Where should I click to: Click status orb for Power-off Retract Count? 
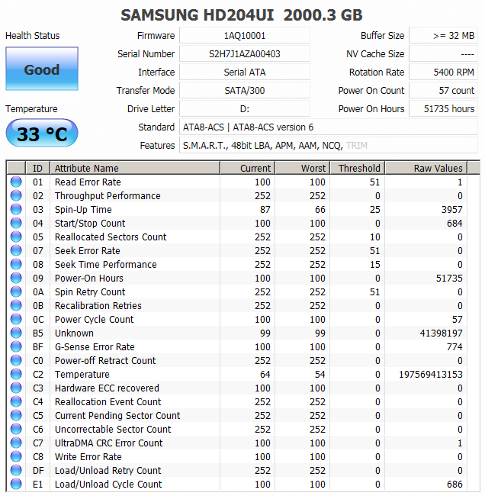tap(16, 360)
